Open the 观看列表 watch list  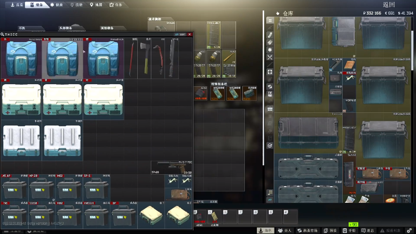click(x=391, y=230)
